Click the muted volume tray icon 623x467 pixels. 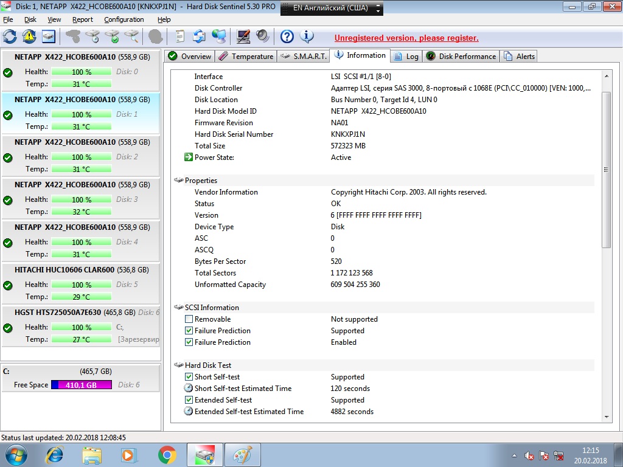click(x=529, y=455)
